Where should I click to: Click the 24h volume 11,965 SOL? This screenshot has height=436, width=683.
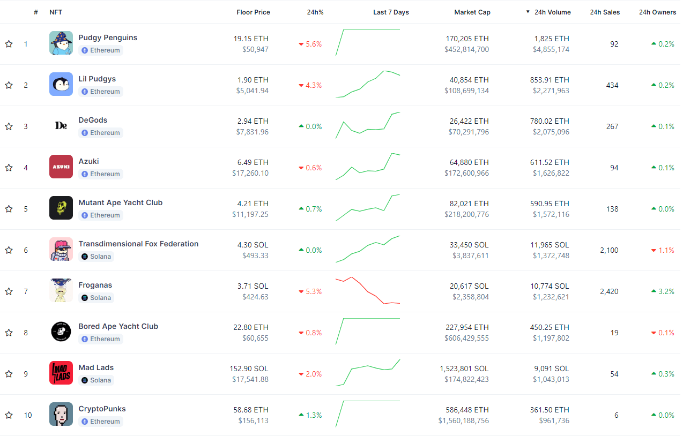(547, 245)
